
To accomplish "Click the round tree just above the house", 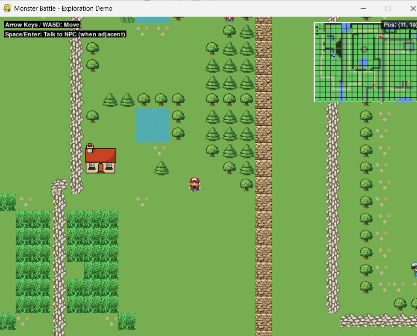I will click(x=93, y=117).
